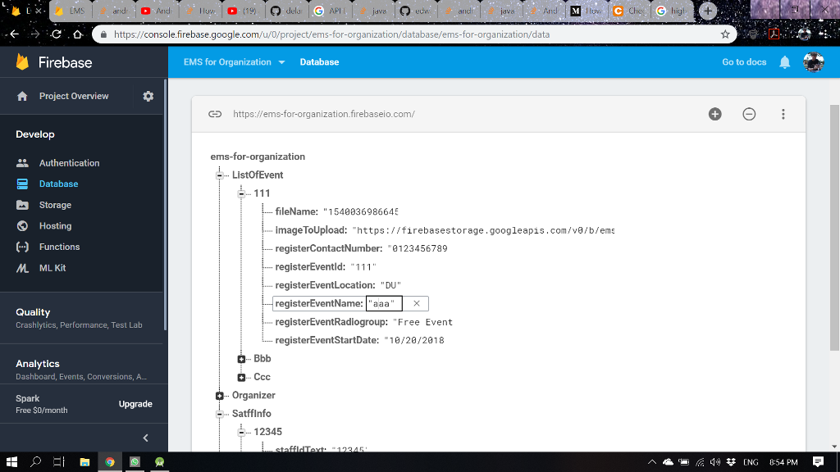Collapse the ListOfEvent node
The width and height of the screenshot is (840, 472).
pos(219,175)
